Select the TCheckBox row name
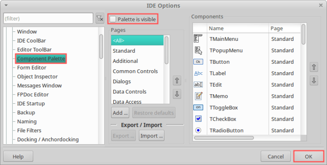The image size is (327, 165). click(x=223, y=119)
